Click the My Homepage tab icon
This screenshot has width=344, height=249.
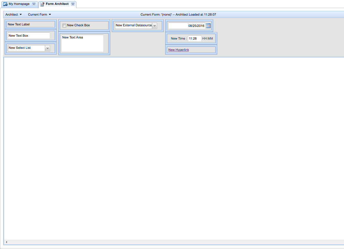pyautogui.click(x=5, y=4)
